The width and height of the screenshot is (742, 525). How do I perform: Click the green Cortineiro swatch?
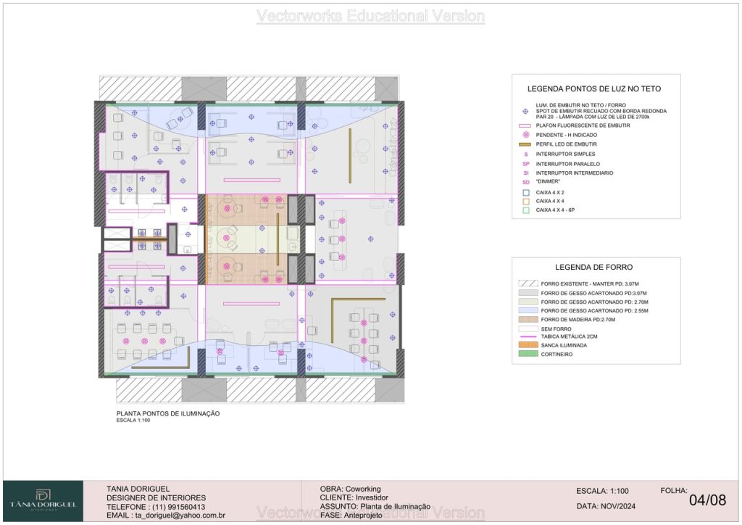[526, 354]
